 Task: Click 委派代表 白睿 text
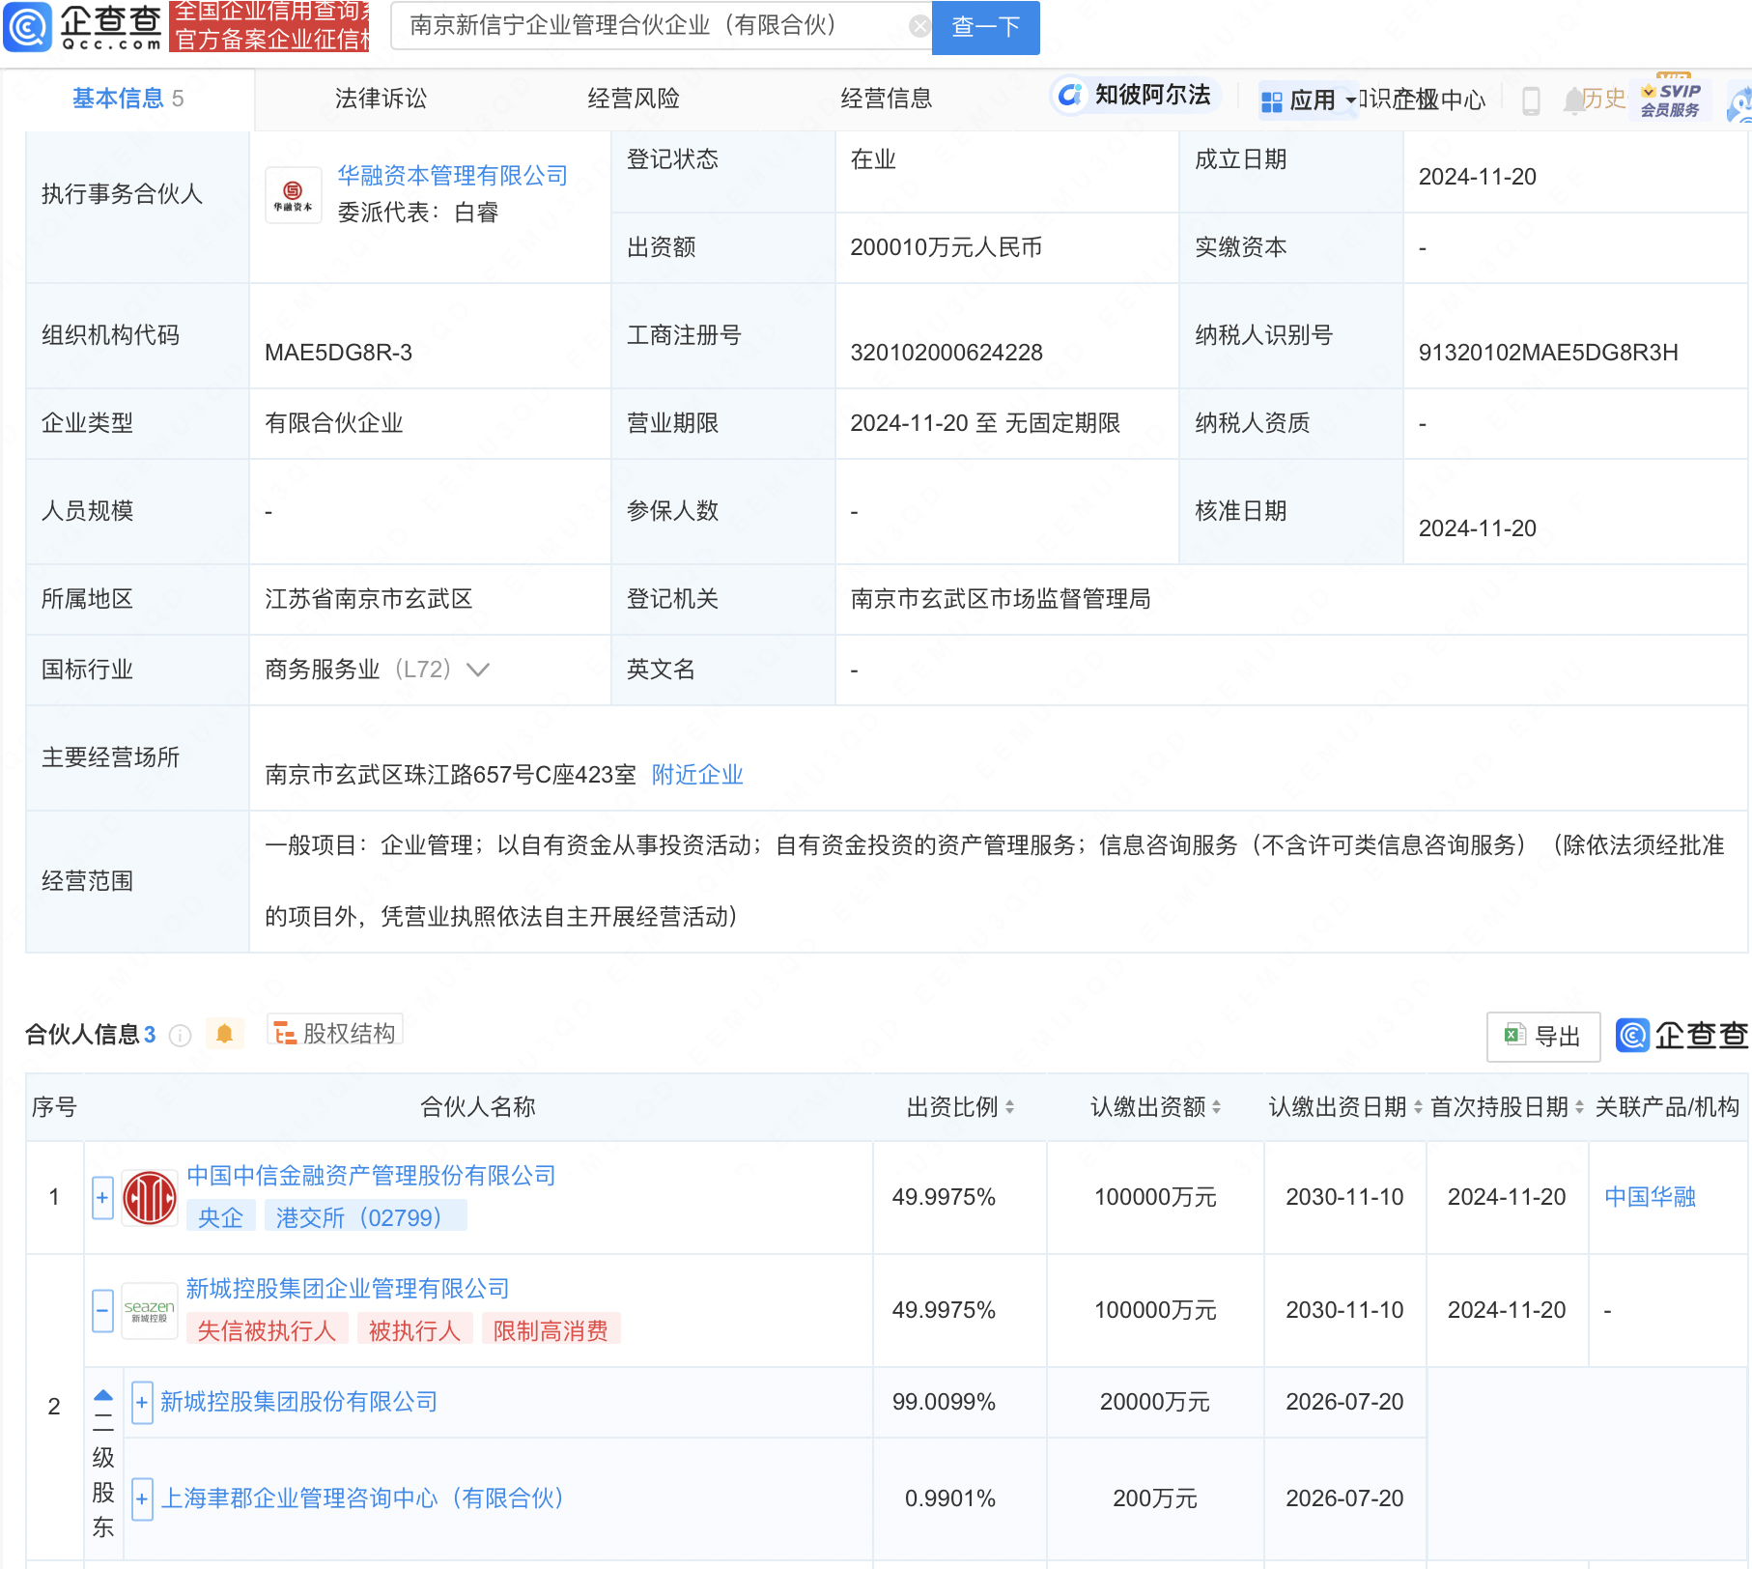click(418, 213)
